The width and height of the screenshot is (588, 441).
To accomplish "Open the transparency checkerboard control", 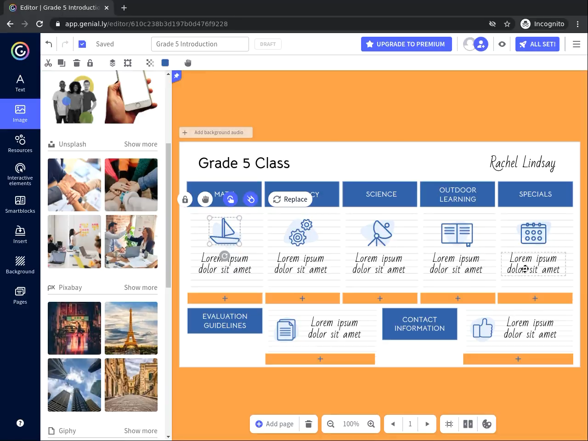I will coord(150,63).
